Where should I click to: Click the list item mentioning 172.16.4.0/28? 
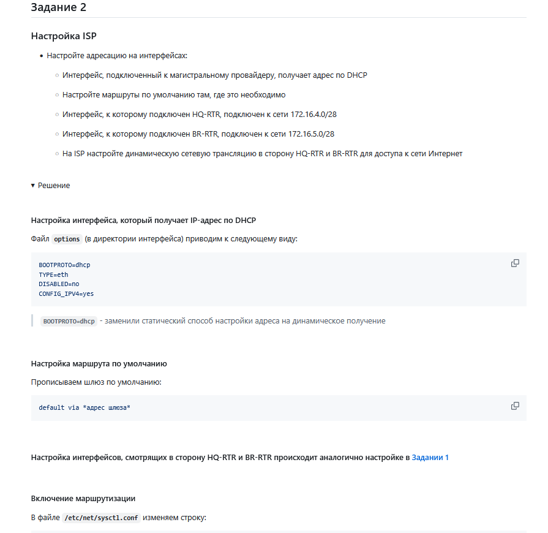[x=199, y=115]
